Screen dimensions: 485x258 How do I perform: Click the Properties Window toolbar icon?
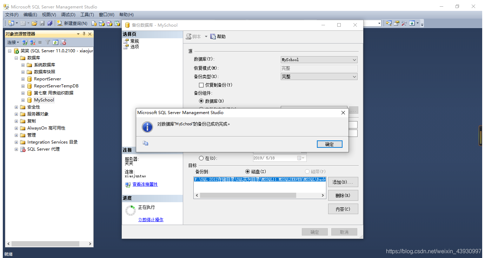pyautogui.click(x=397, y=23)
